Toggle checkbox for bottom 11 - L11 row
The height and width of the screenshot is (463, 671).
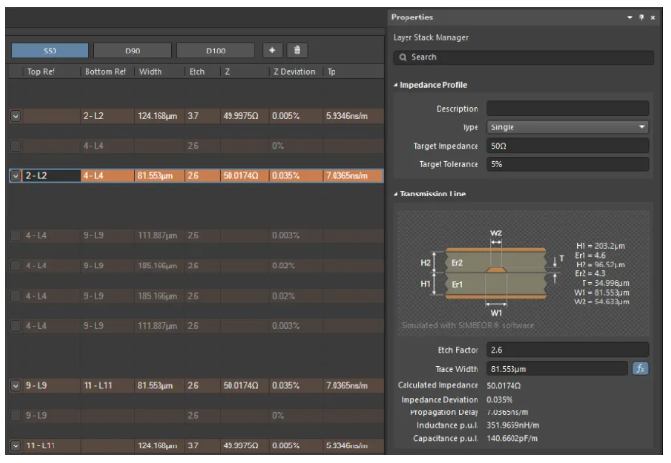tap(15, 445)
